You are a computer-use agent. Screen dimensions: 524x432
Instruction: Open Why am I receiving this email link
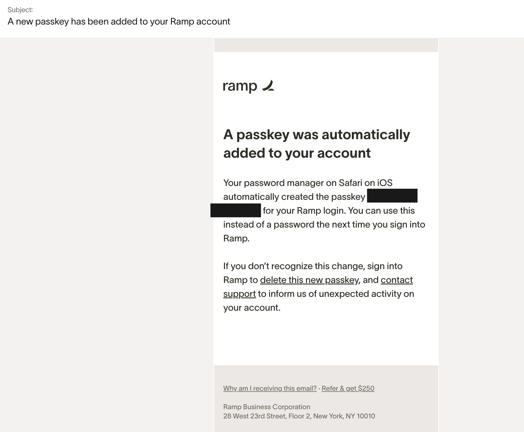(270, 388)
